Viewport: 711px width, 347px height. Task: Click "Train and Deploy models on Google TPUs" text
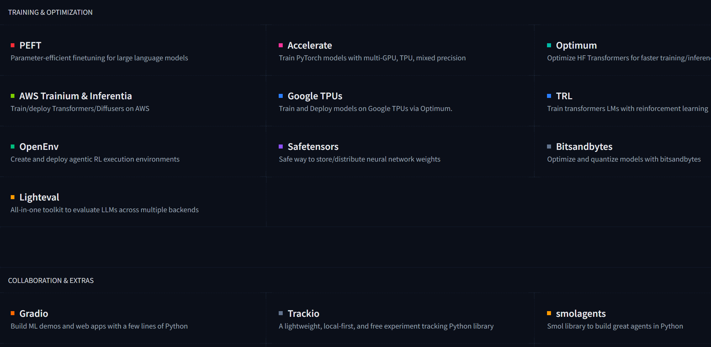pos(366,109)
